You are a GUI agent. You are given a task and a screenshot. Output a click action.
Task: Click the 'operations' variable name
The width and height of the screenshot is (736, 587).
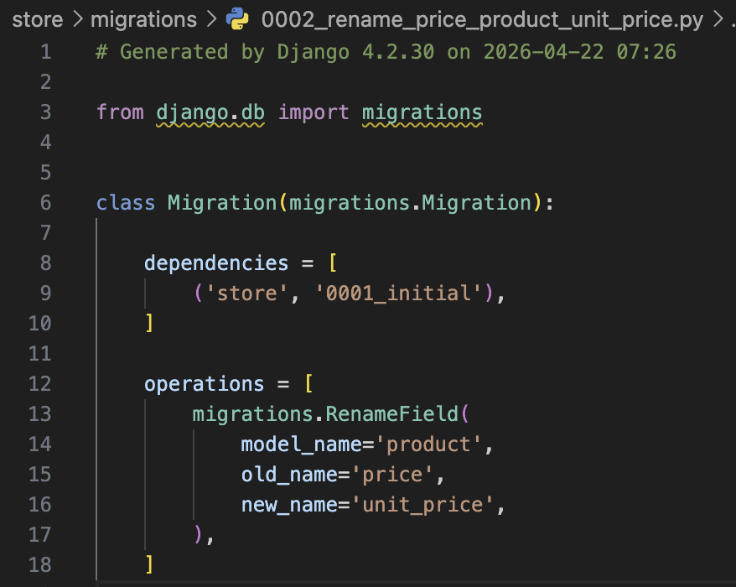(205, 384)
